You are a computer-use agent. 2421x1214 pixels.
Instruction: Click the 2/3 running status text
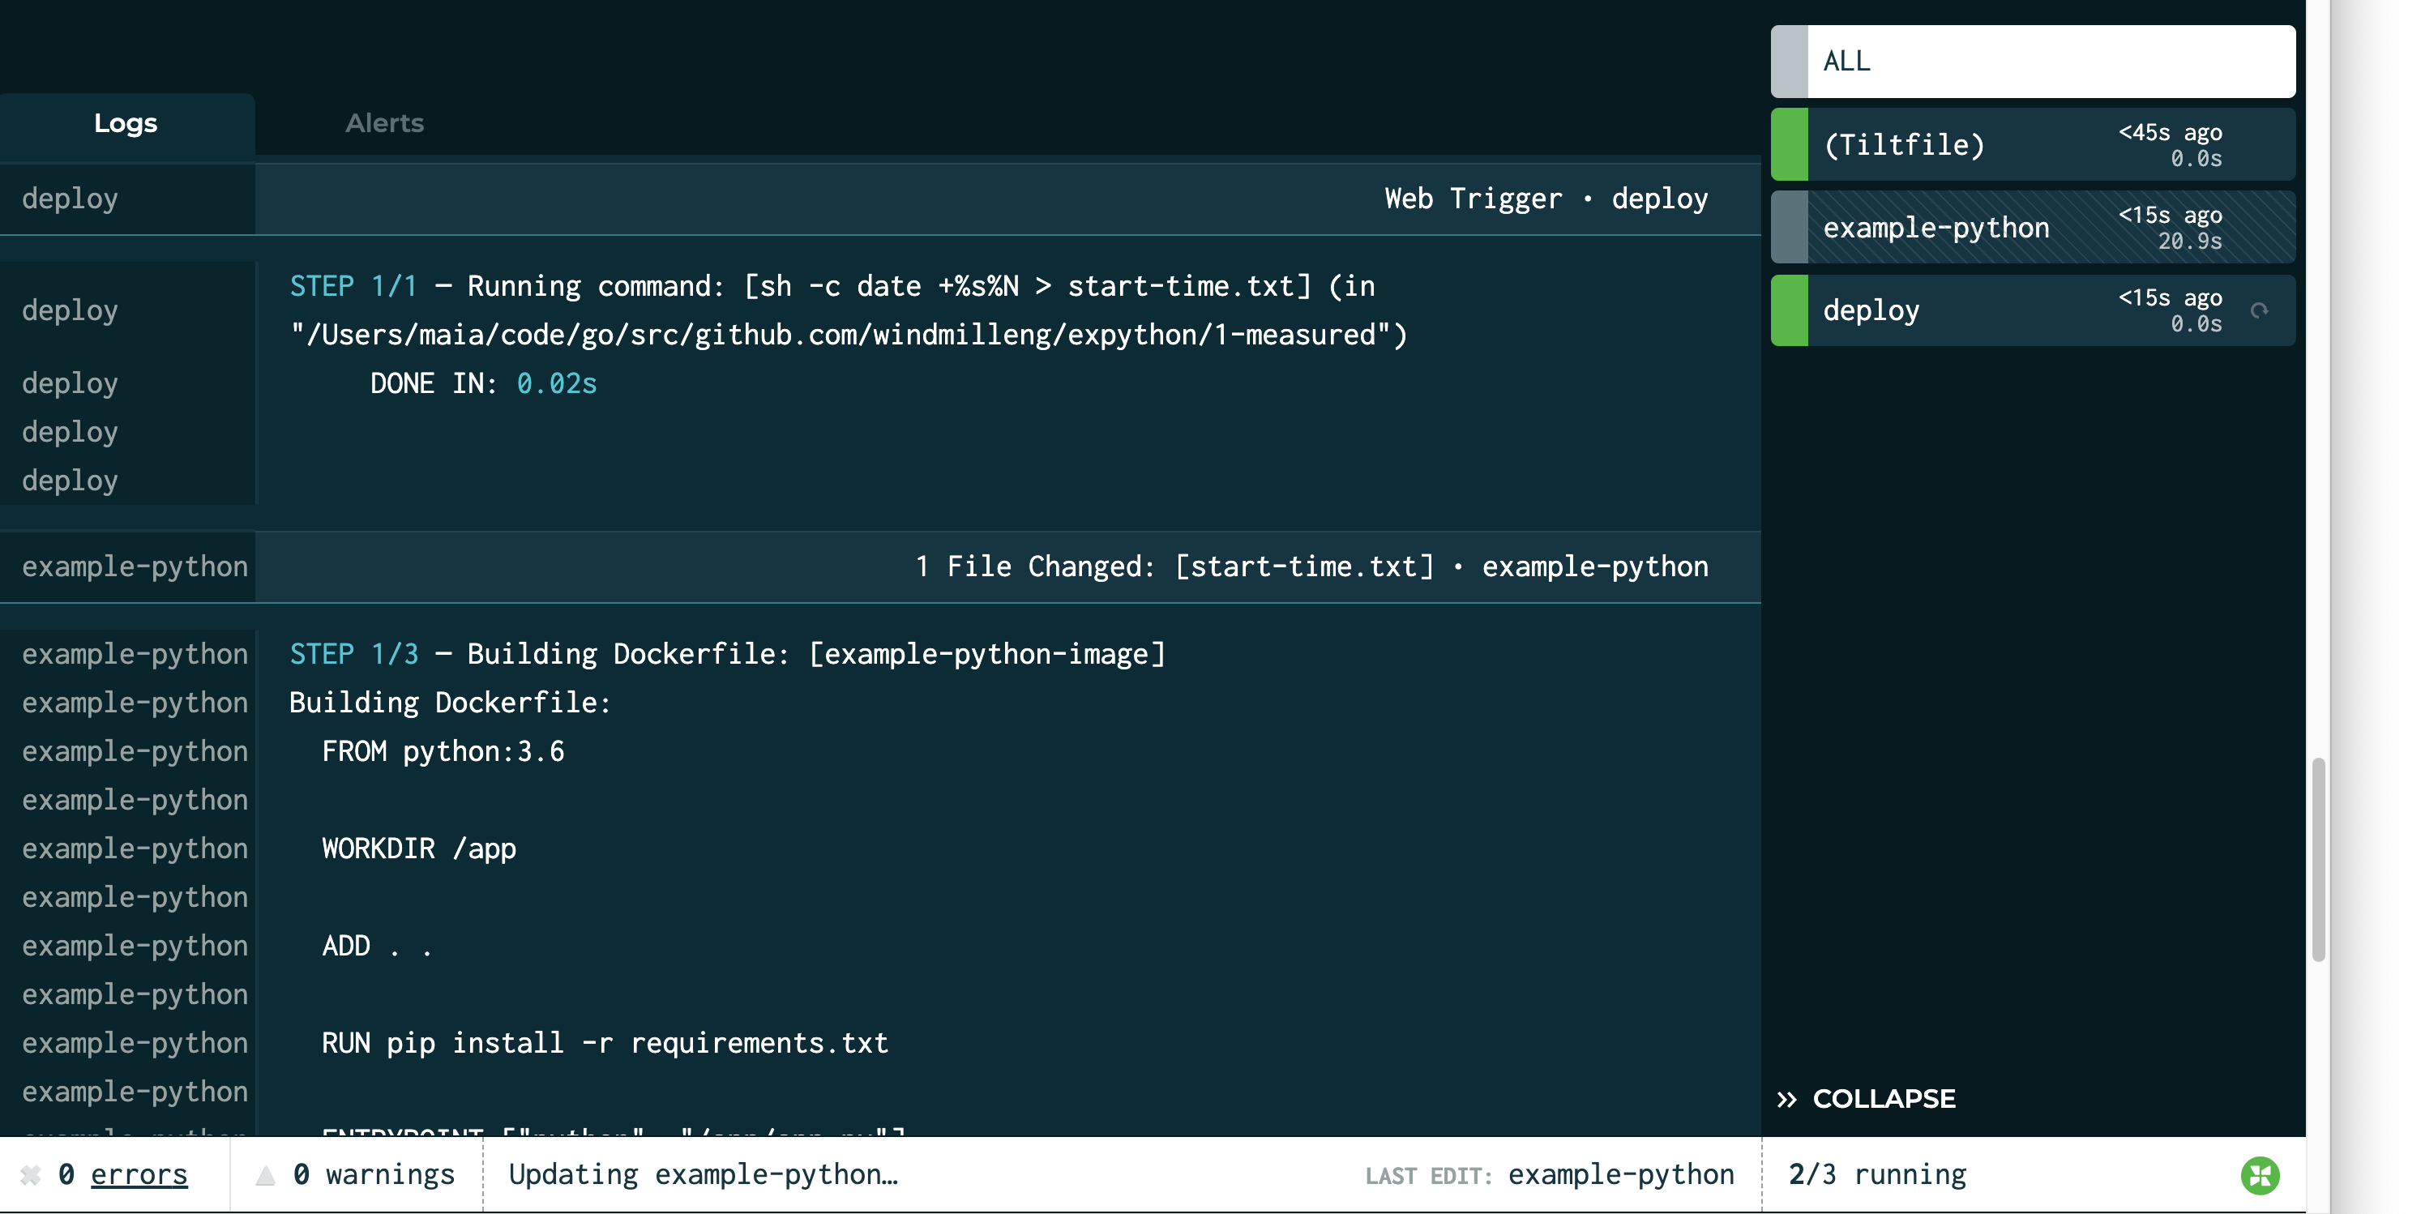tap(1878, 1174)
